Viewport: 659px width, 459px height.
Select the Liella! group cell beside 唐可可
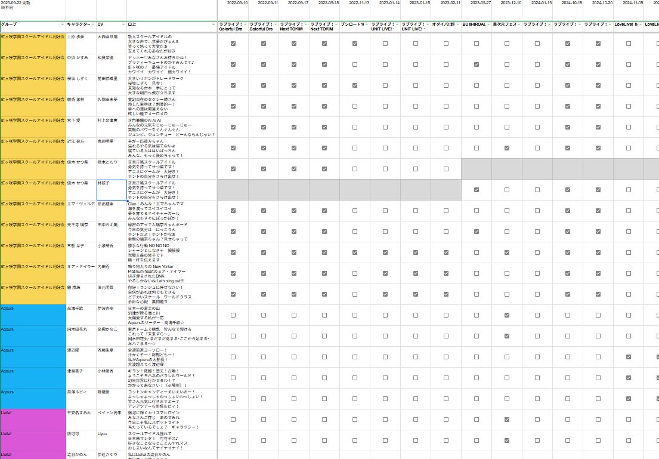pos(33,440)
